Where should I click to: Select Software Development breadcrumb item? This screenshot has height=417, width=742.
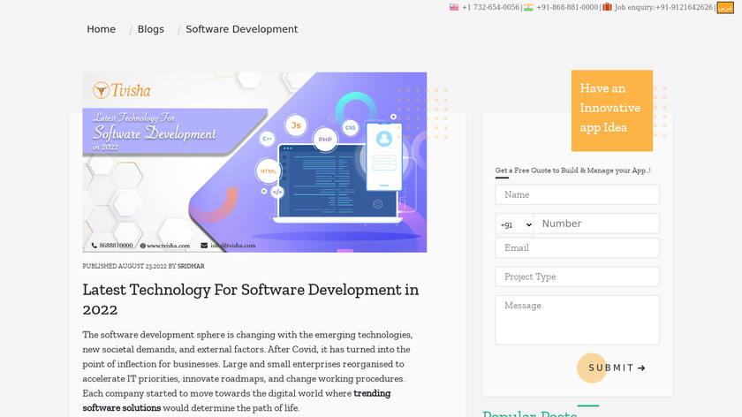[x=241, y=29]
